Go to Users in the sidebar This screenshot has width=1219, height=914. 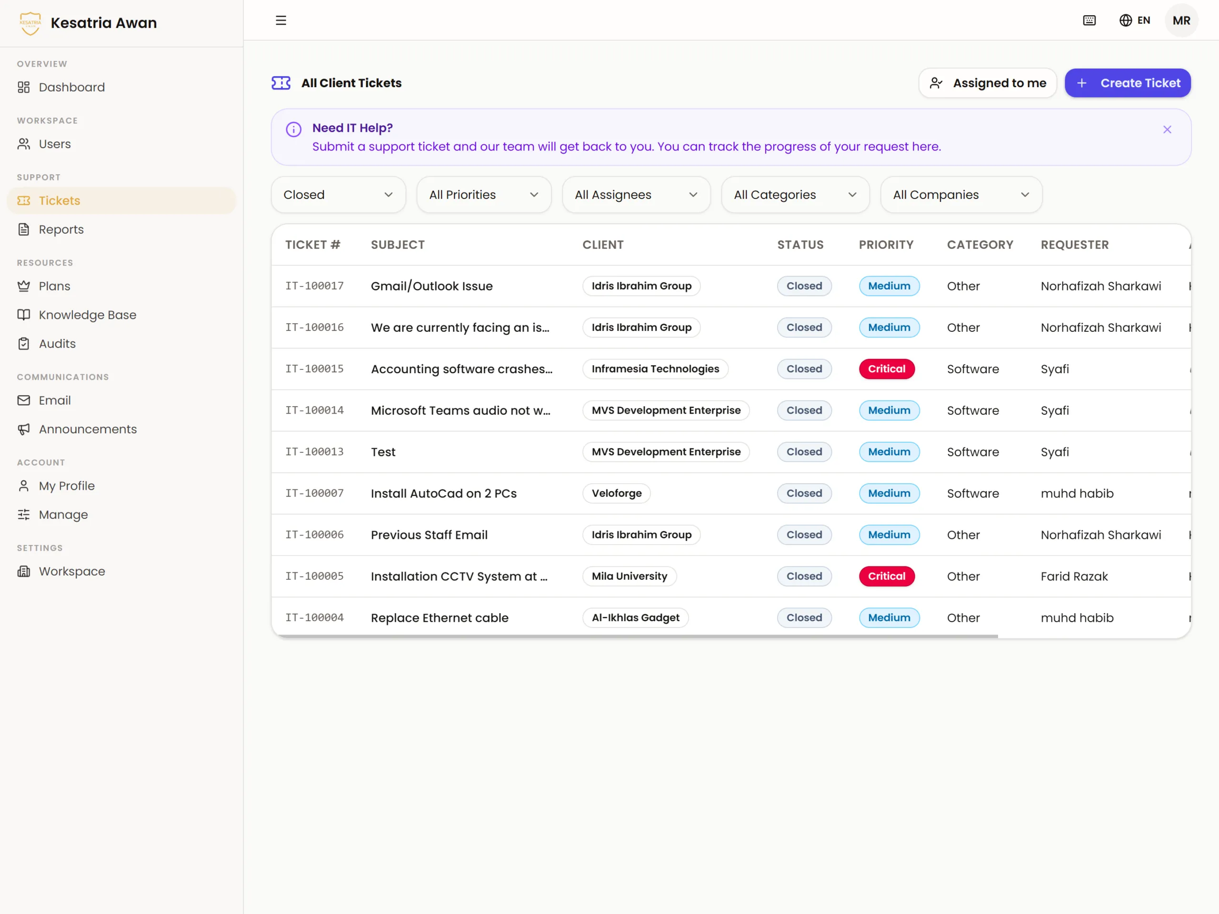pyautogui.click(x=121, y=144)
